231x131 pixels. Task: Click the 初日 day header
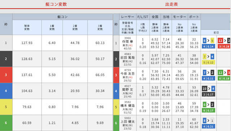216,33
